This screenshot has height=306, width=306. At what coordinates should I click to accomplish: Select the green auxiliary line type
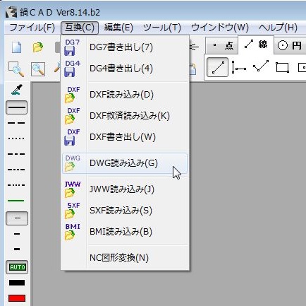pos(16,201)
